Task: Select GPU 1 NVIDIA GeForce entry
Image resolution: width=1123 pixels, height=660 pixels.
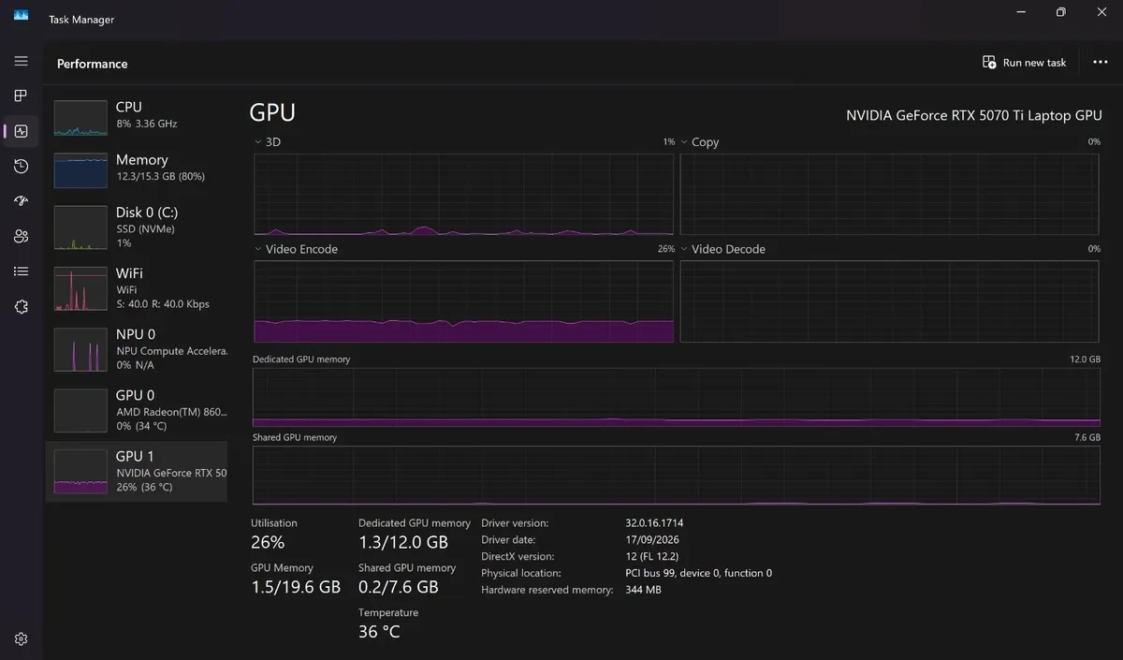Action: (137, 471)
